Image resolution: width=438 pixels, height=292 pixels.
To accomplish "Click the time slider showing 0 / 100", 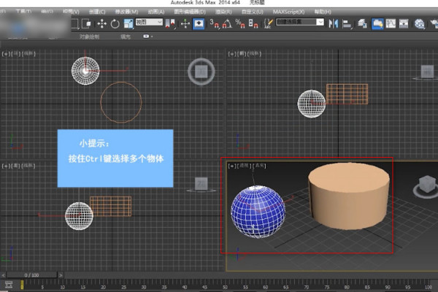I will 31,275.
